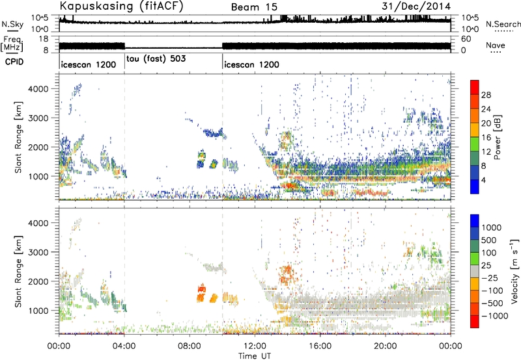Viewport: 521px width, 360px height.
Task: Click the blue top of the Velocity colorbar
Action: (475, 221)
